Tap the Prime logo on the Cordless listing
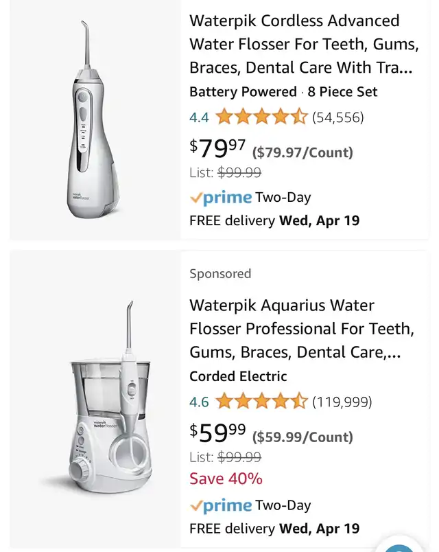 pyautogui.click(x=221, y=198)
